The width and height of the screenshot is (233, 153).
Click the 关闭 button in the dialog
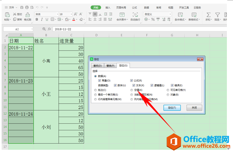pos(194,108)
